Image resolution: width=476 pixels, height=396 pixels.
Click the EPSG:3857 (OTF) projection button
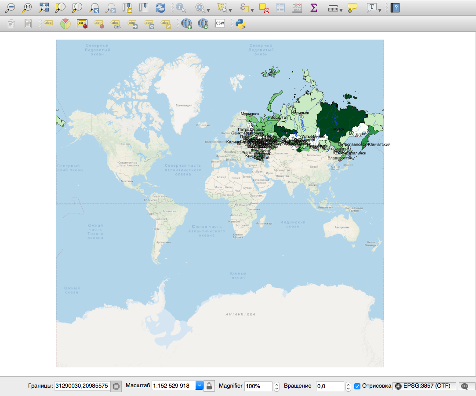click(424, 386)
